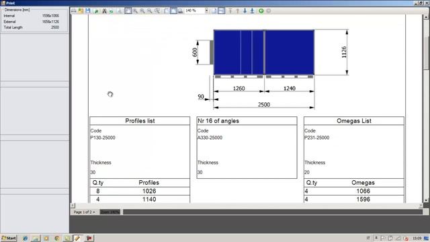Click the green arrow export icon
The image size is (430, 242).
pos(96,11)
